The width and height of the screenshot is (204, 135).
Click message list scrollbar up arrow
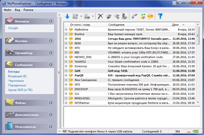point(198,24)
